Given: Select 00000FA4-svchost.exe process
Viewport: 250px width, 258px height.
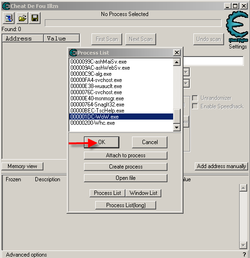Looking at the screenshot, I should [121, 80].
